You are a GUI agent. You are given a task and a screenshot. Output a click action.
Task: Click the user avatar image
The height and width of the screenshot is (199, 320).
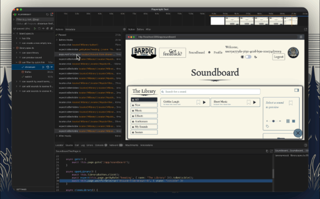[x=293, y=52]
